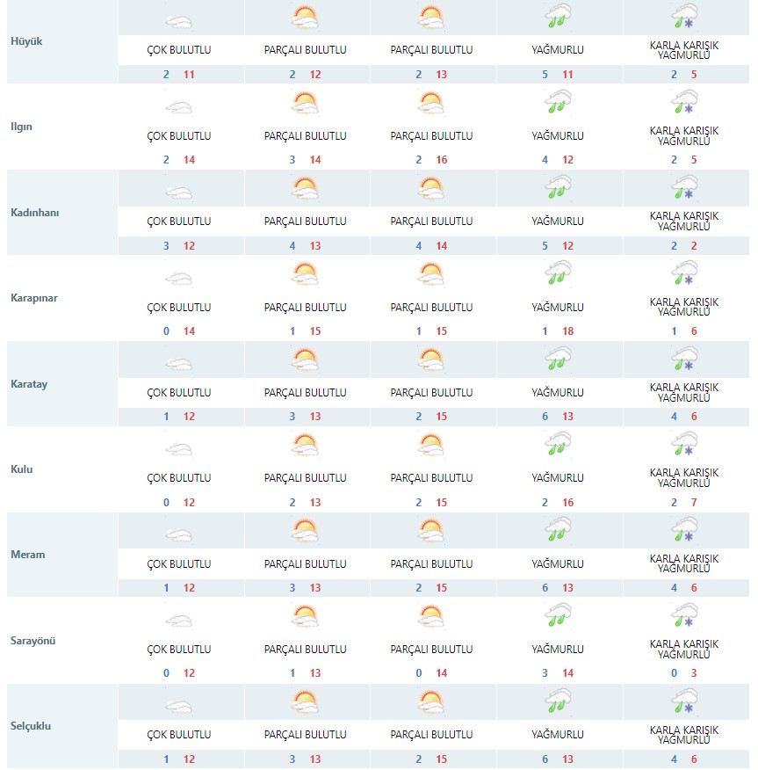Click the sleet icon in Hüyük row
Screen dimensions: 758x770
click(684, 17)
